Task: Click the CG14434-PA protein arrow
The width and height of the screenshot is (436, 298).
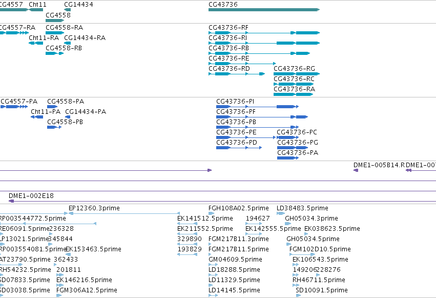Action: pos(68,117)
